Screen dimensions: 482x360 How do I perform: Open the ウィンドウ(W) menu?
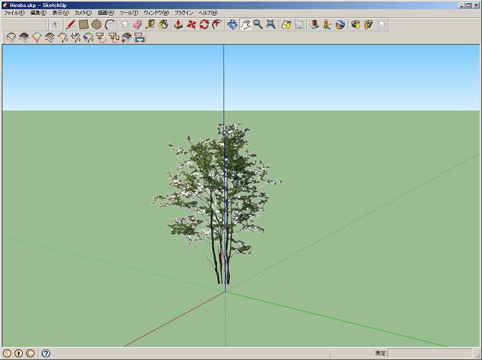[156, 13]
